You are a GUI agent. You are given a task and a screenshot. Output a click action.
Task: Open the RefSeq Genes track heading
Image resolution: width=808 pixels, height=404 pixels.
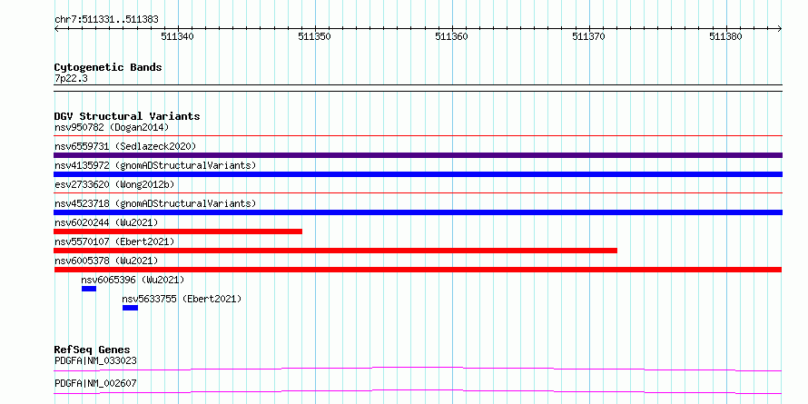click(x=93, y=350)
